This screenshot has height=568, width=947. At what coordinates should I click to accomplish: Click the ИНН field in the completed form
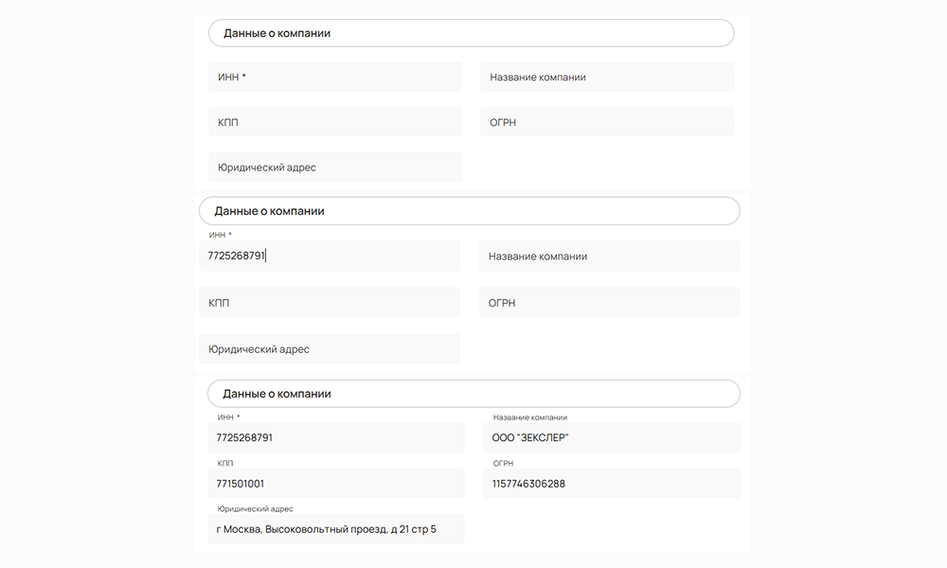click(340, 437)
